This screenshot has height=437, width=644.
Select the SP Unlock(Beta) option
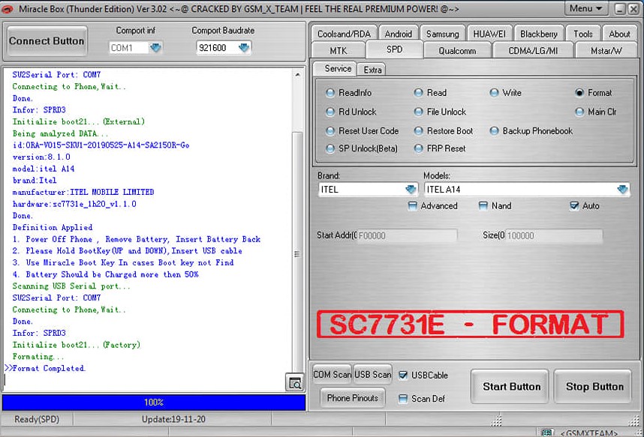(330, 148)
